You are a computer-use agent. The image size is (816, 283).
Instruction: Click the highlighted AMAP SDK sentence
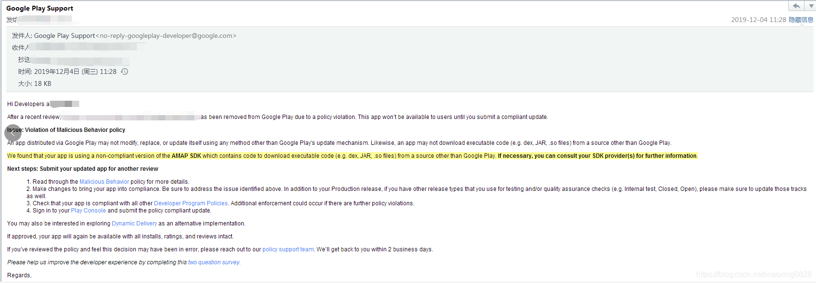353,156
